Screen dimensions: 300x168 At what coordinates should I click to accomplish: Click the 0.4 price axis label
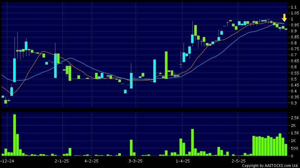pyautogui.click(x=294, y=91)
